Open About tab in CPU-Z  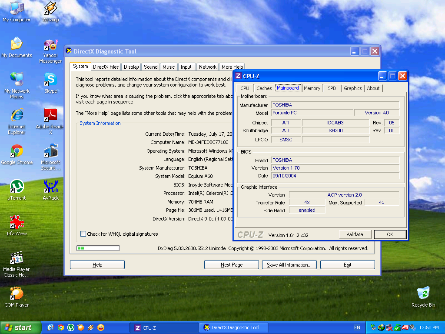[373, 88]
